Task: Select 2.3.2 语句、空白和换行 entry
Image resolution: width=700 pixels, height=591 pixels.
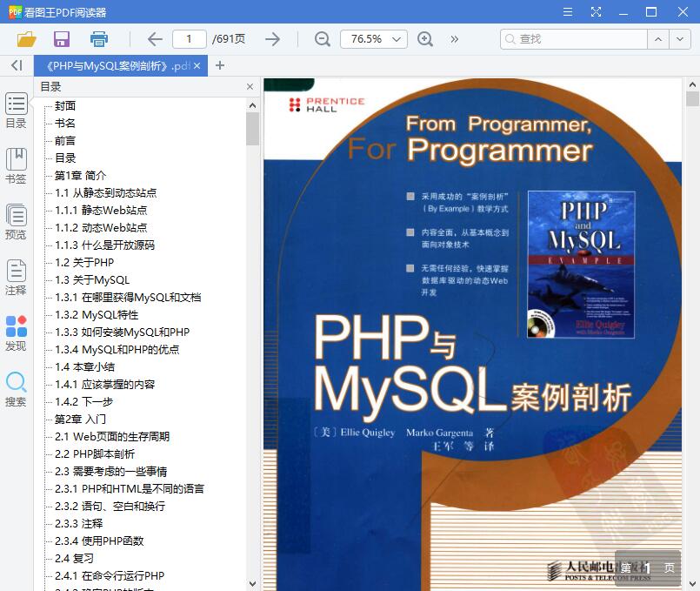Action: [x=110, y=507]
